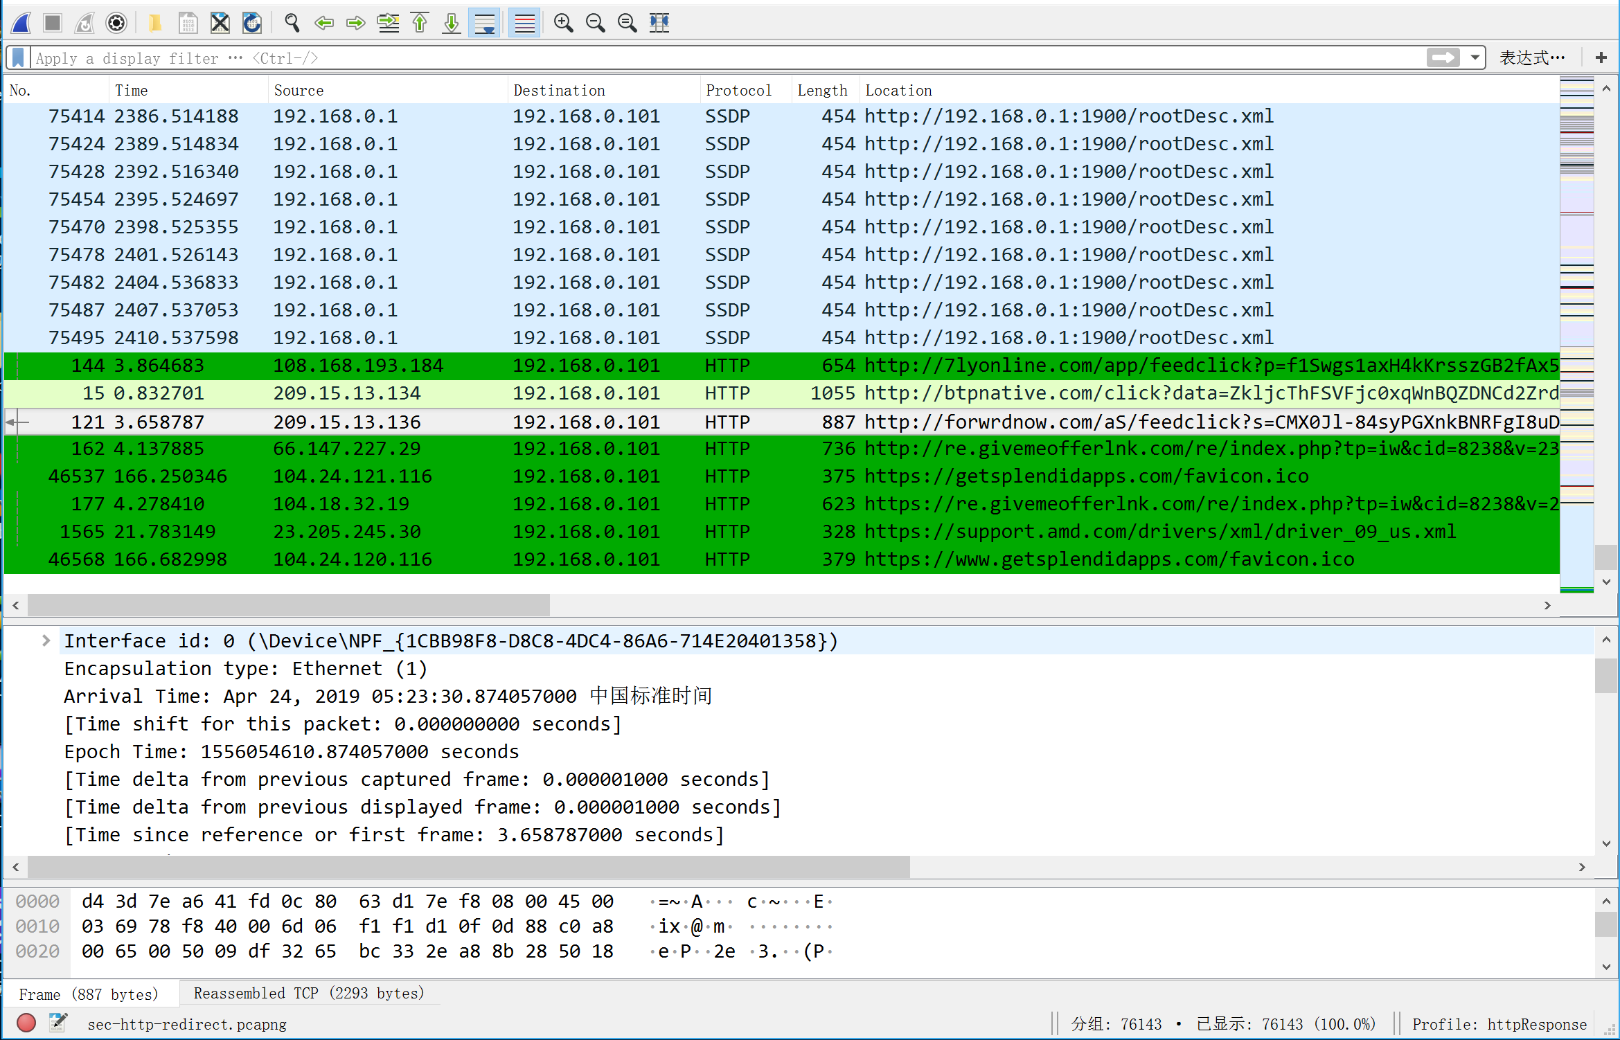Viewport: 1620px width, 1040px height.
Task: Click packet list scroll down arrow
Action: [x=1606, y=582]
